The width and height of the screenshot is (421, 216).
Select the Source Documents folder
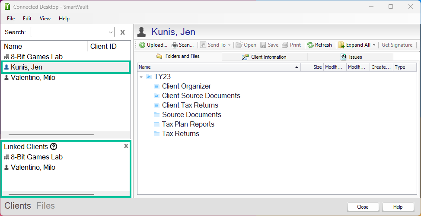pos(191,115)
